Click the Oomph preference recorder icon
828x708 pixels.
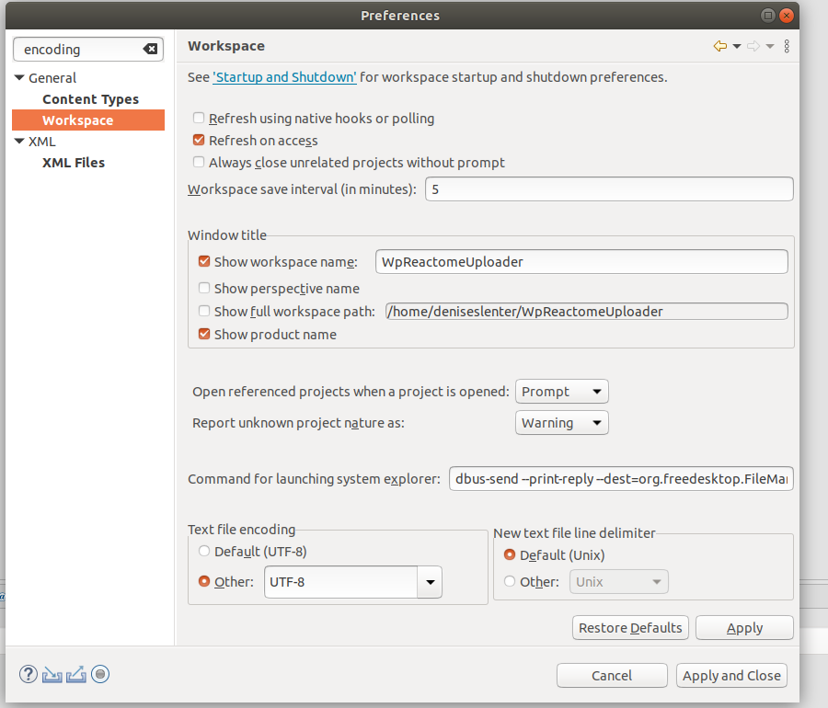coord(100,674)
